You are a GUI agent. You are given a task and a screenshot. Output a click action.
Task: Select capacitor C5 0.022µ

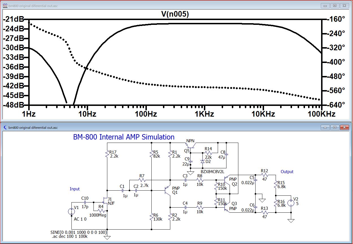click(255, 180)
